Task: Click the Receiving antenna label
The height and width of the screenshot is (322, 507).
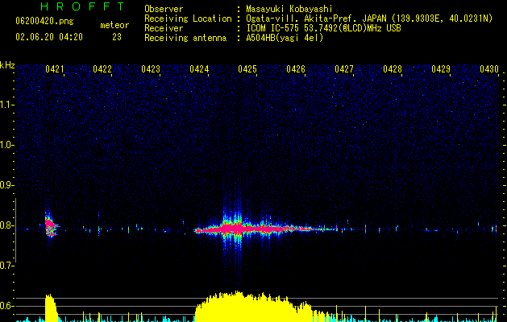Action: coord(185,38)
